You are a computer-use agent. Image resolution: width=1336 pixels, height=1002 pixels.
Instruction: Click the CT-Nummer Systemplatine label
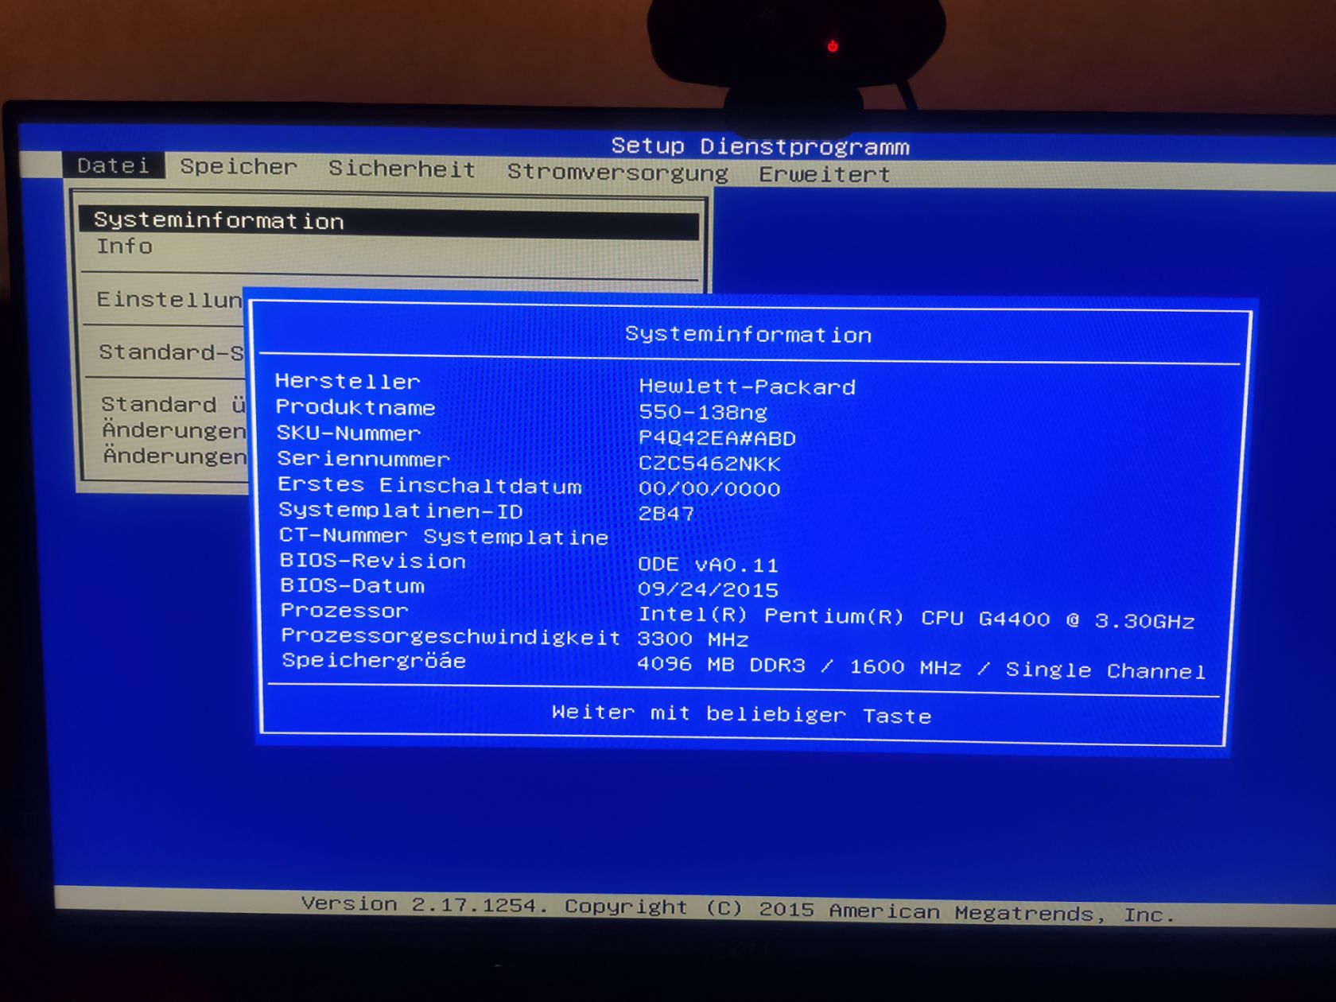[444, 536]
